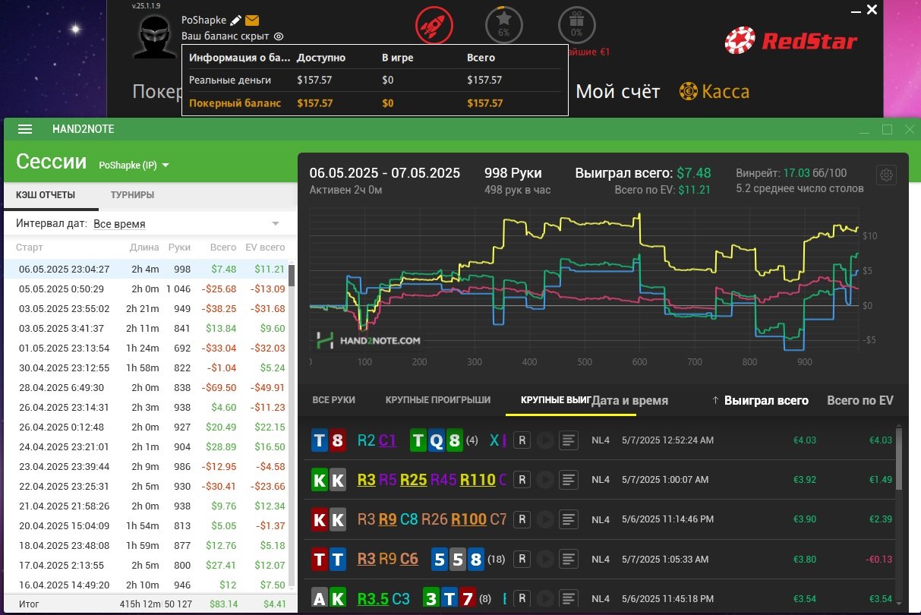Click the pencil edit icon beside PoShapke
Viewport: 921px width, 615px height.
[x=236, y=20]
